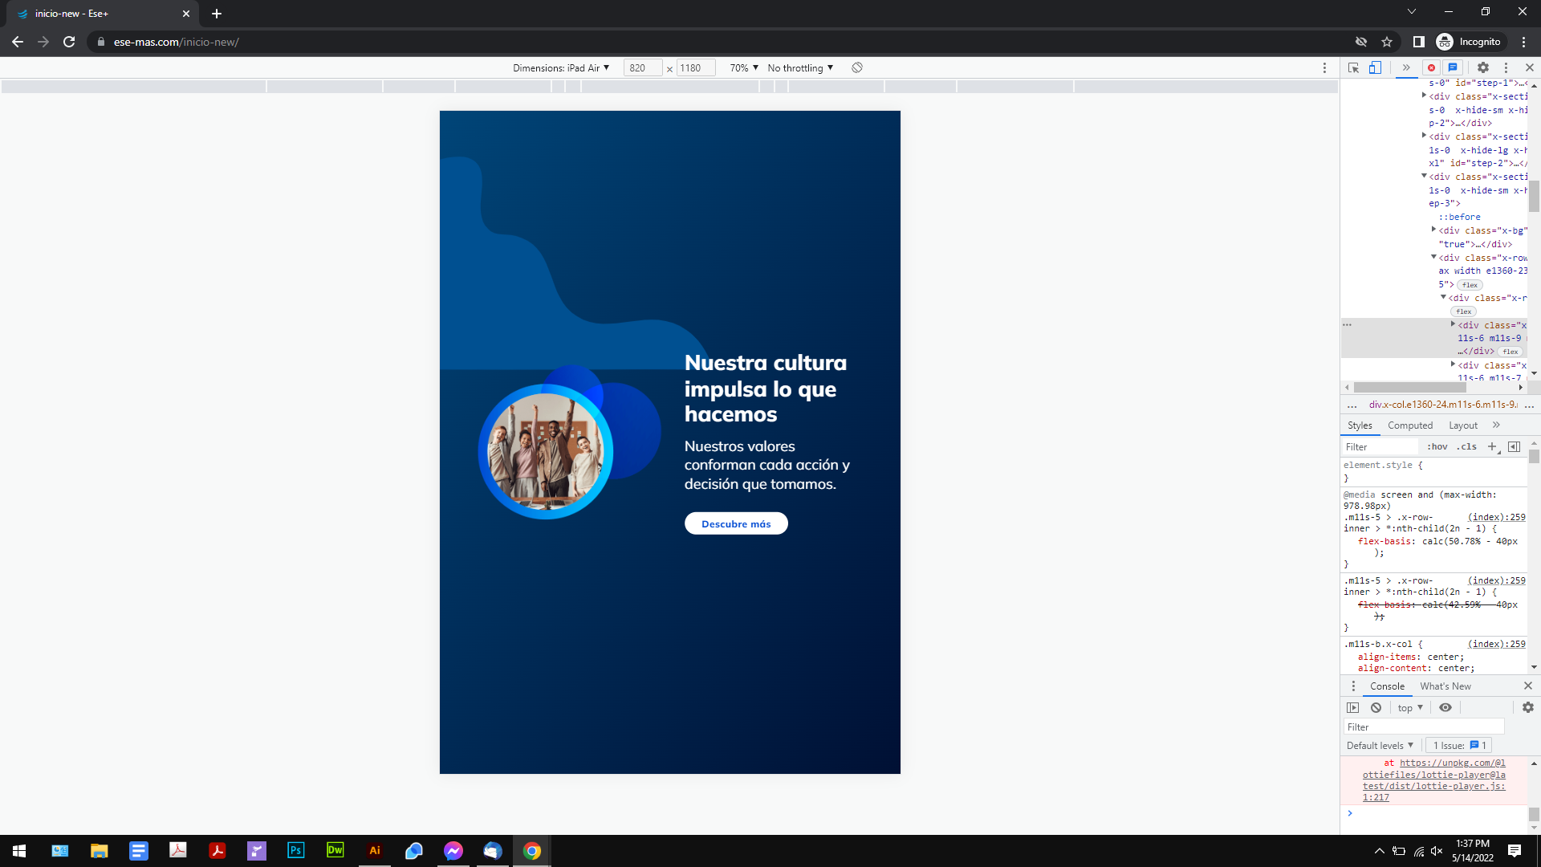Create live expression eye icon
This screenshot has height=867, width=1541.
(1445, 707)
